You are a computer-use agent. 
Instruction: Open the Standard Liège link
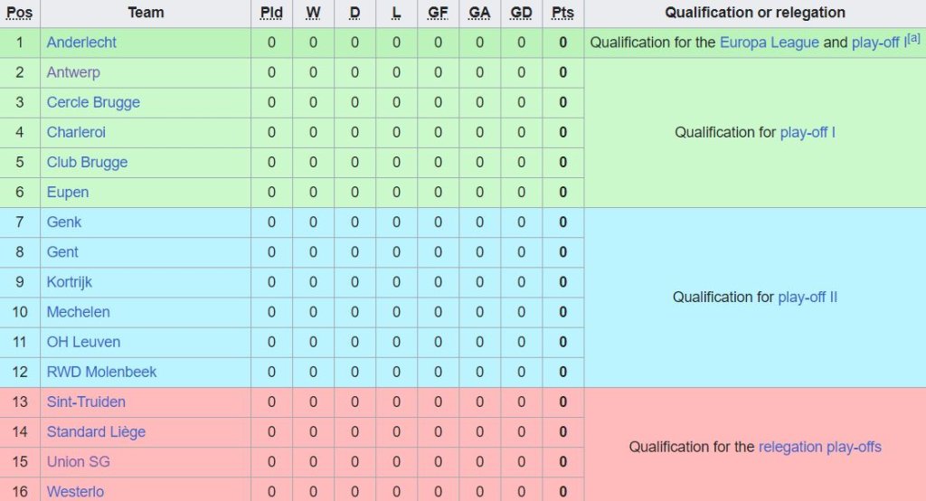(96, 432)
